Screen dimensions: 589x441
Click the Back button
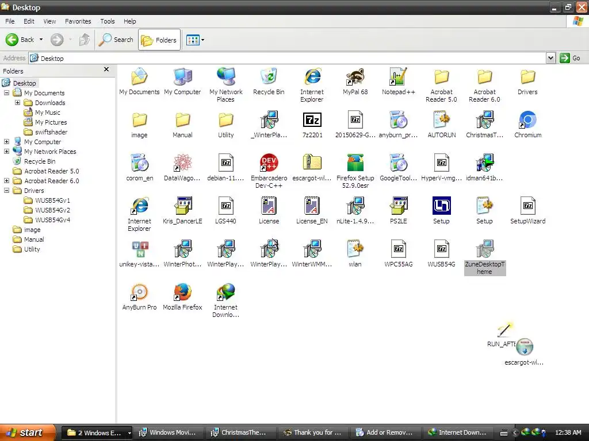coord(20,40)
